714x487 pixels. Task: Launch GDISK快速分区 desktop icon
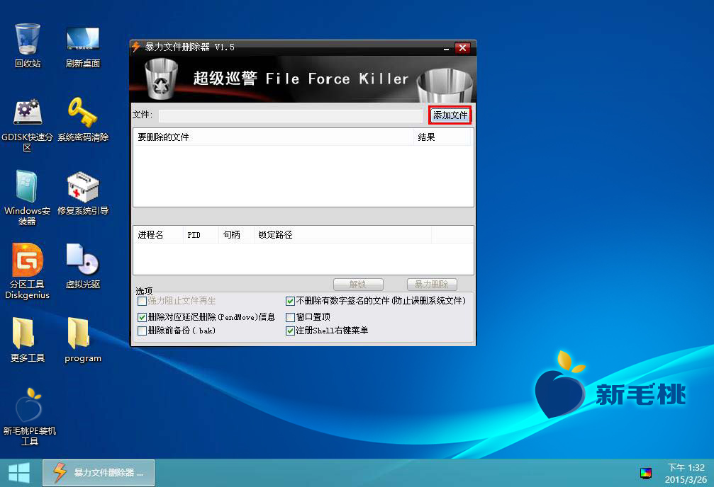28,125
